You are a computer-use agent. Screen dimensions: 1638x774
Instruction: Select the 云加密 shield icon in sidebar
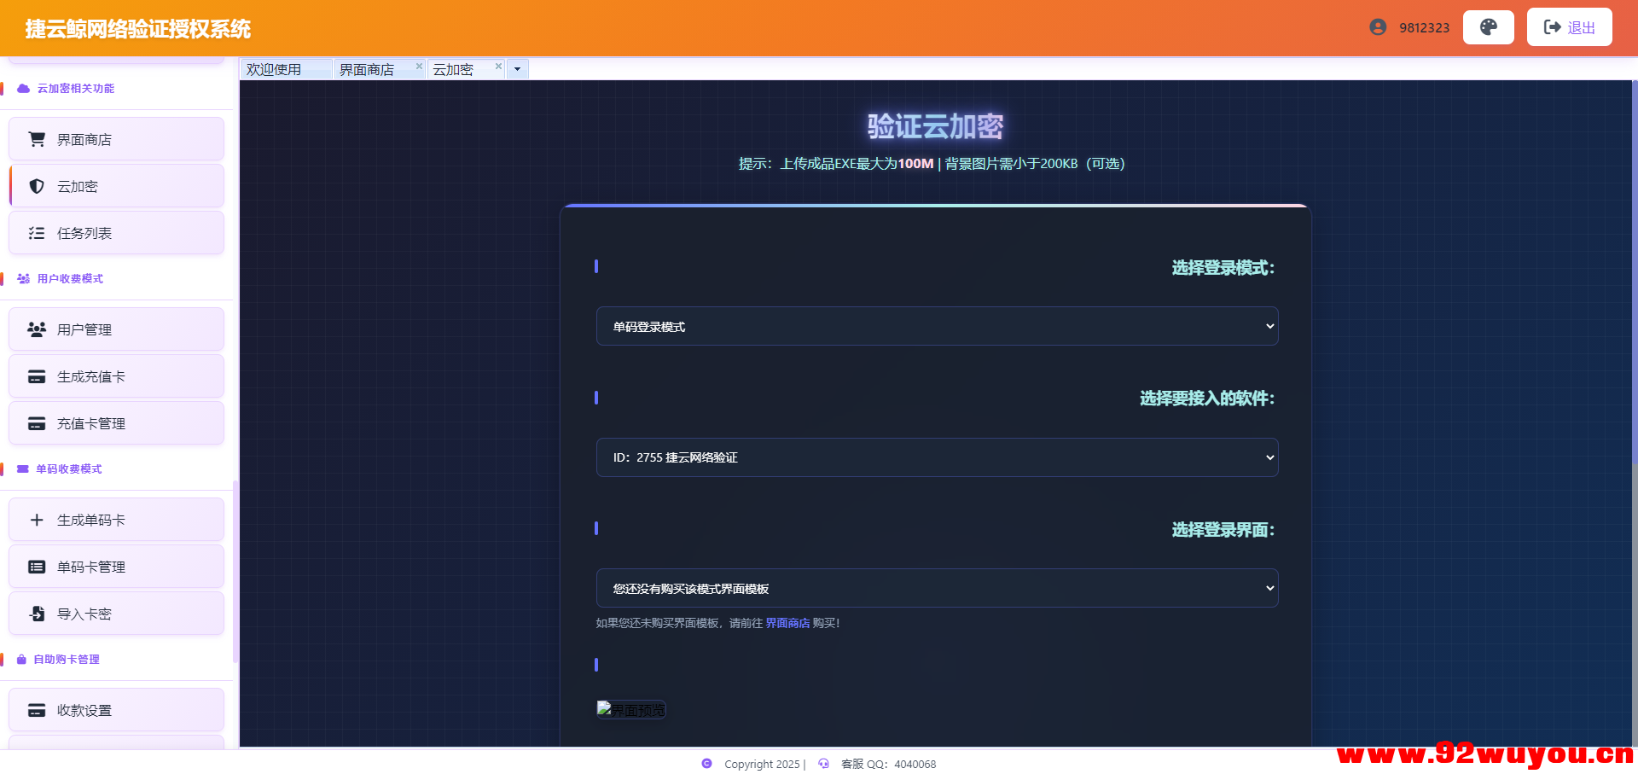coord(36,186)
